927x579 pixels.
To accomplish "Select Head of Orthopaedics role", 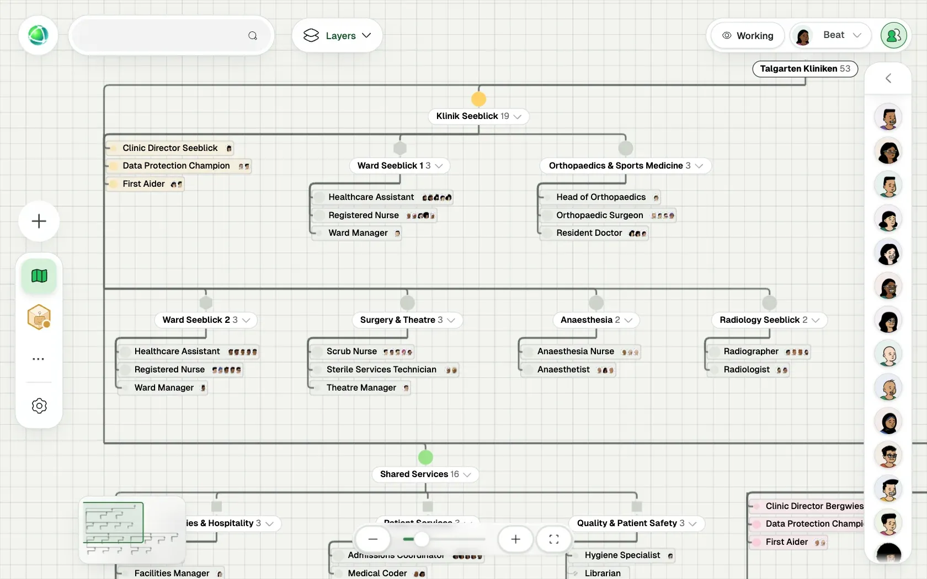I will [601, 197].
